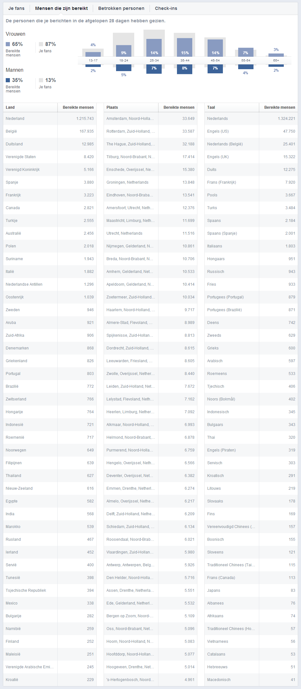Select the België country row

[50, 131]
